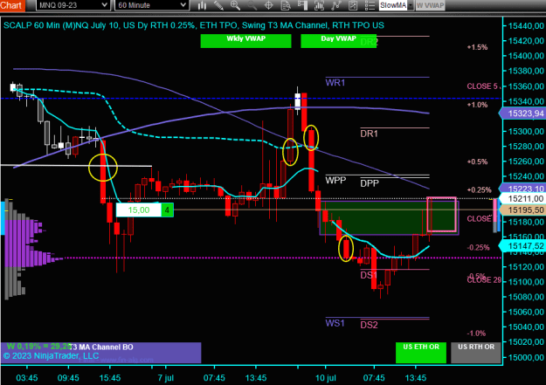Image resolution: width=546 pixels, height=385 pixels.
Task: Toggle the Wkly VWAP green button
Action: point(245,41)
